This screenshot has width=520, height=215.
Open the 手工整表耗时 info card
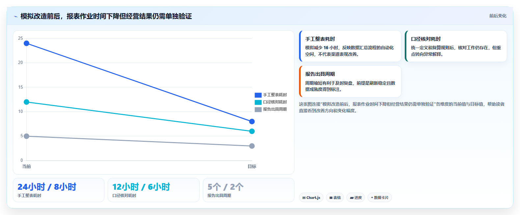pyautogui.click(x=350, y=46)
